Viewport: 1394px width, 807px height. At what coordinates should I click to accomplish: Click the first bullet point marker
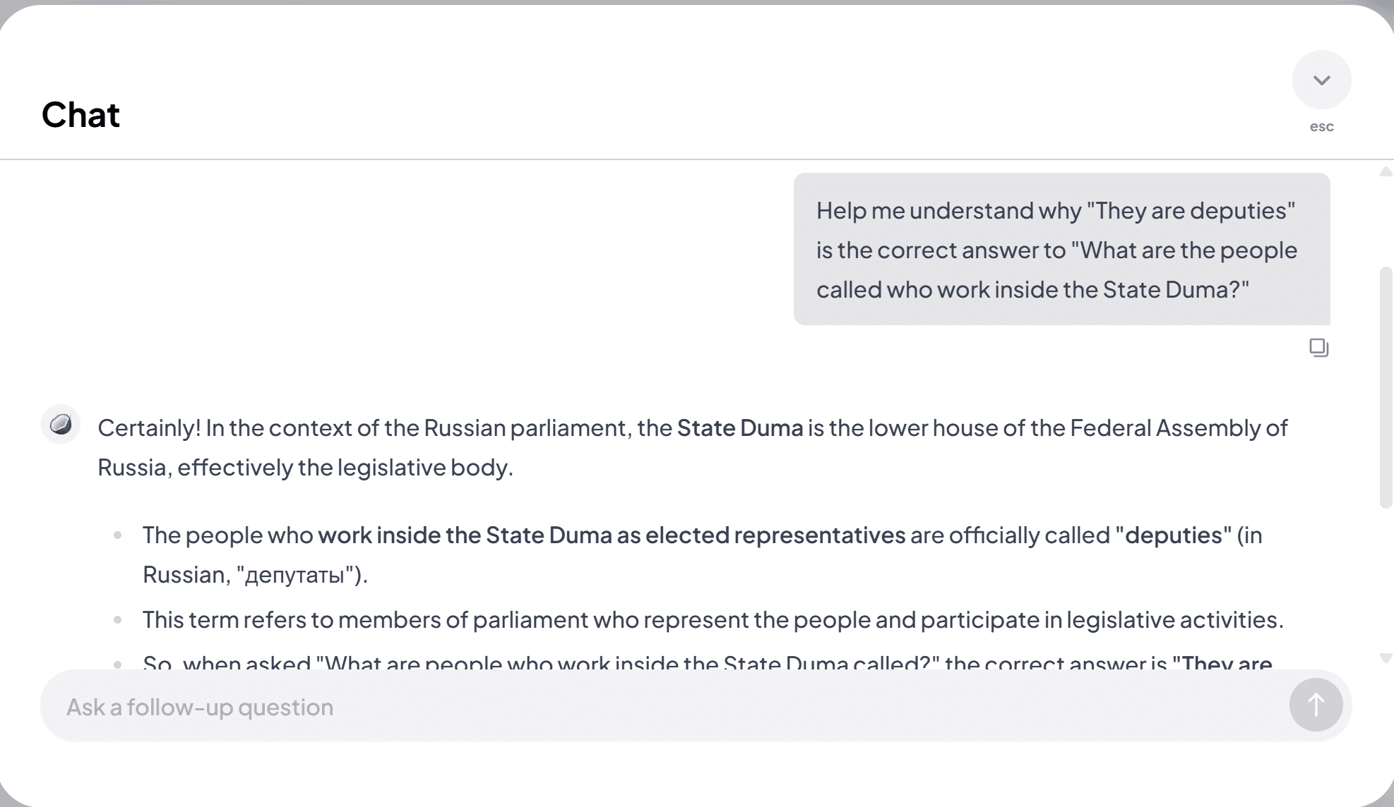[118, 535]
